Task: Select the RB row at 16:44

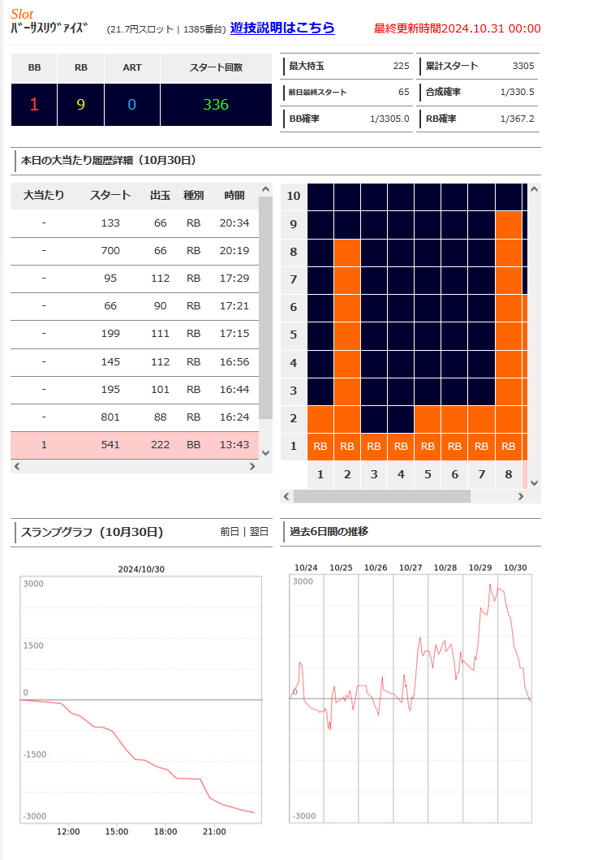Action: tap(135, 390)
